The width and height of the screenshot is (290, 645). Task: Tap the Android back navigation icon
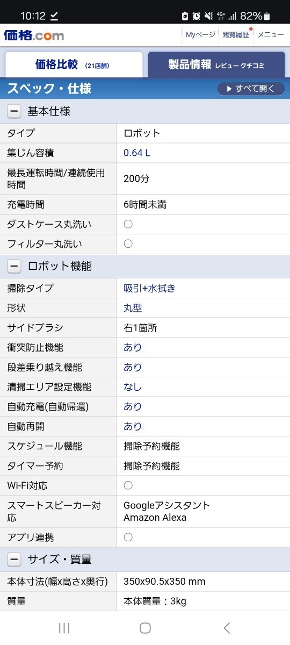pos(227,628)
